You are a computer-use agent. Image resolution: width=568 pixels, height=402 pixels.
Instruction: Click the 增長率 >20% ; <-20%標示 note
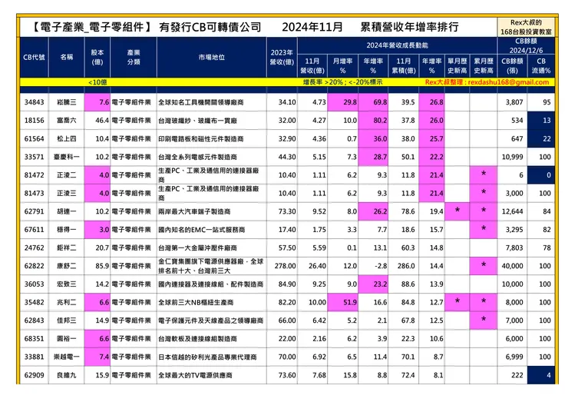tap(342, 82)
